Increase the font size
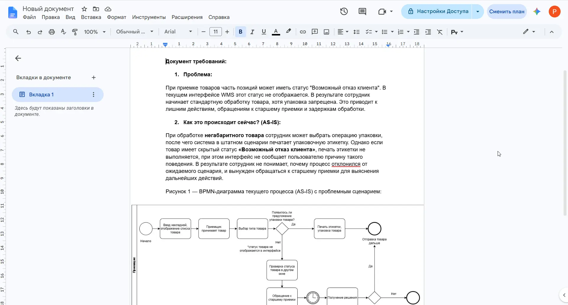Image resolution: width=568 pixels, height=305 pixels. pos(227,32)
